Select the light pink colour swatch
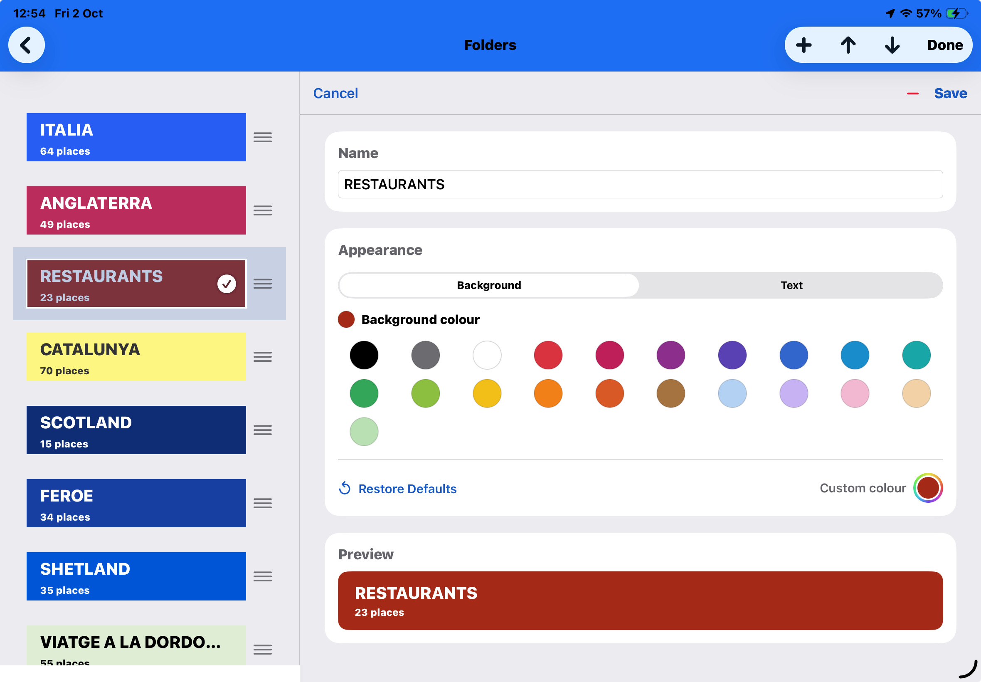Image resolution: width=981 pixels, height=682 pixels. tap(855, 393)
